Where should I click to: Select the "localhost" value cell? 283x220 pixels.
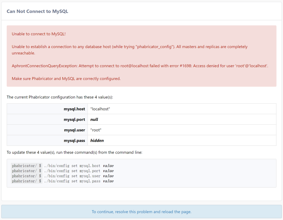point(100,109)
